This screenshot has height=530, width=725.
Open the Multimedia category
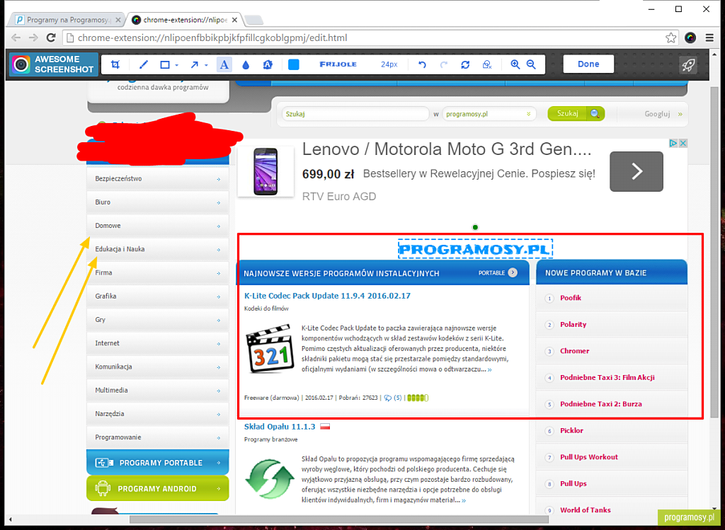click(x=158, y=391)
